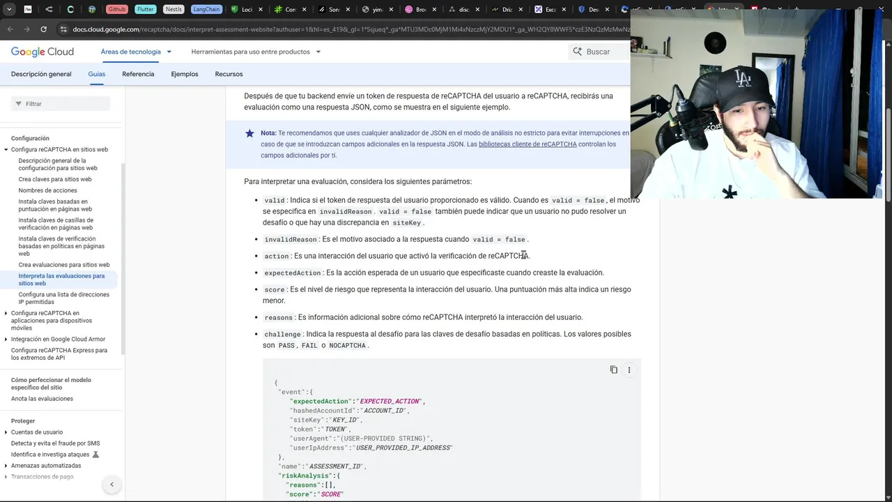This screenshot has width=892, height=502.
Task: Open Configura una lista de direcciones IP permitidas
Action: point(64,298)
